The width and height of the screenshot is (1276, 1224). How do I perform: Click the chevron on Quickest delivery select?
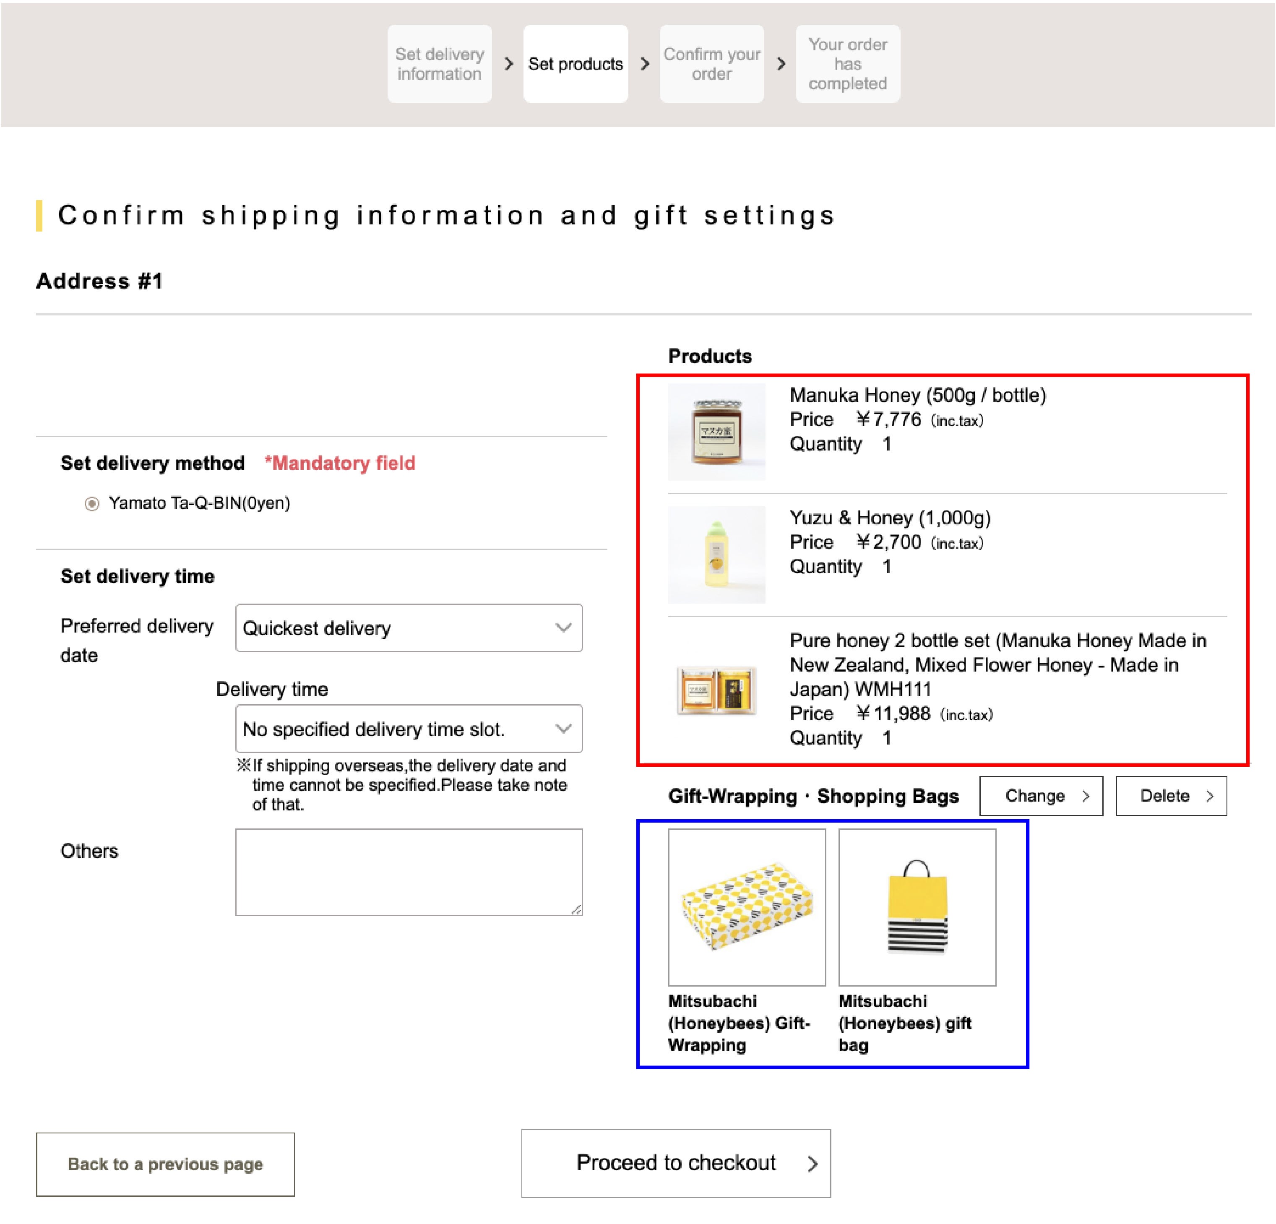pos(563,628)
